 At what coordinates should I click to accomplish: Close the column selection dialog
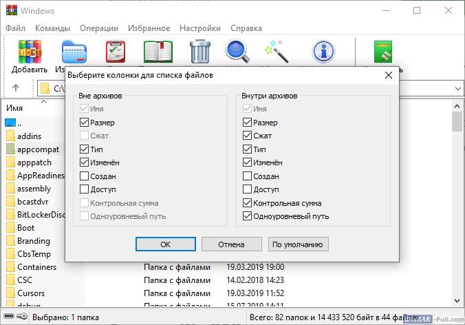(389, 75)
